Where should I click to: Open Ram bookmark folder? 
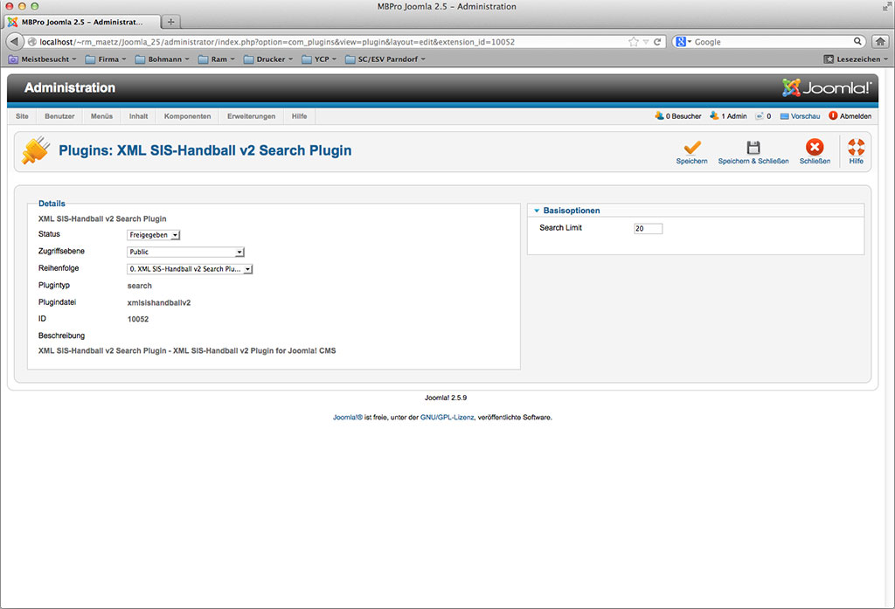pos(217,59)
